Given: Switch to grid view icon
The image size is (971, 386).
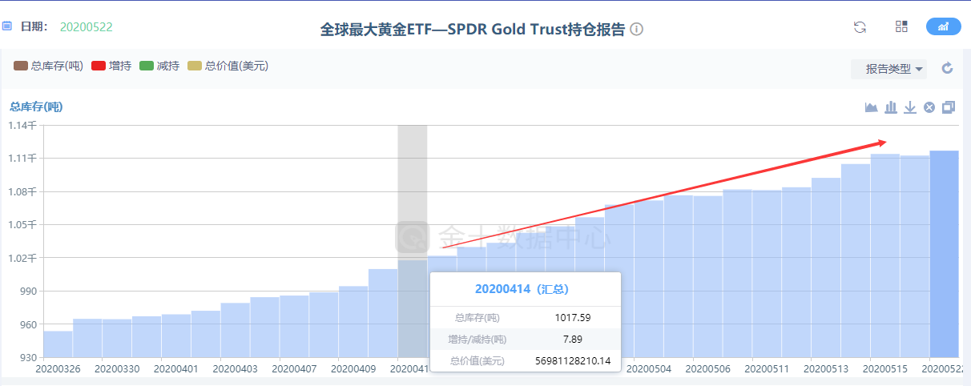Looking at the screenshot, I should point(901,26).
